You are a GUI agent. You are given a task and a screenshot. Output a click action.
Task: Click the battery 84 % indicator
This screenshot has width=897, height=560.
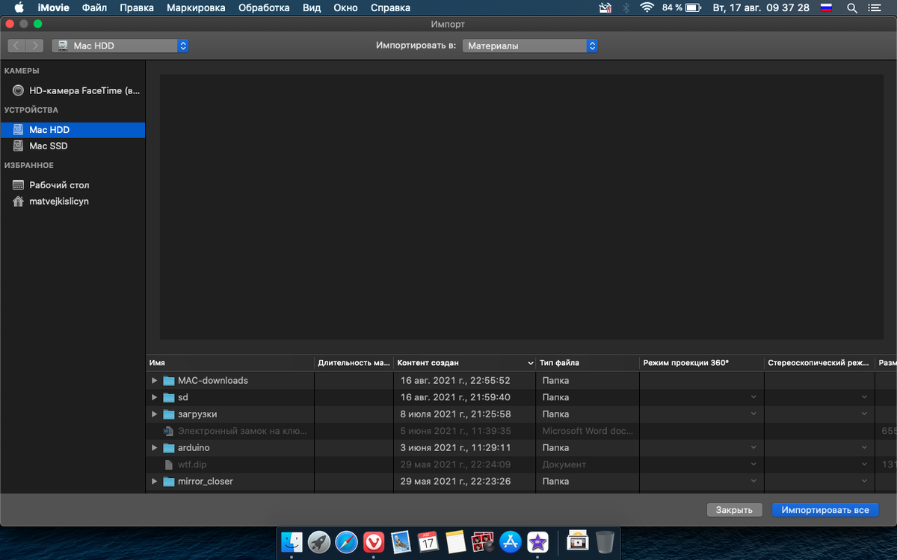680,7
